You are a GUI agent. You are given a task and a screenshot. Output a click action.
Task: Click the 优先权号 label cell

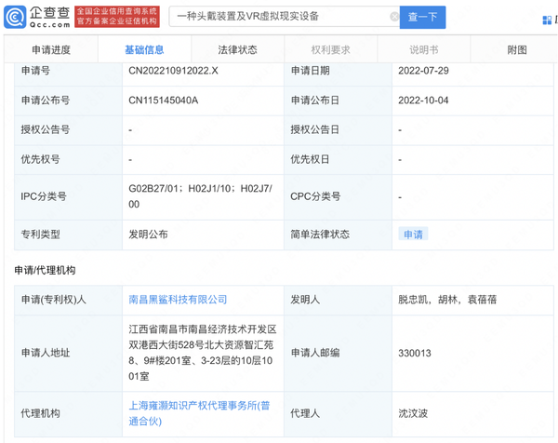[68, 159]
